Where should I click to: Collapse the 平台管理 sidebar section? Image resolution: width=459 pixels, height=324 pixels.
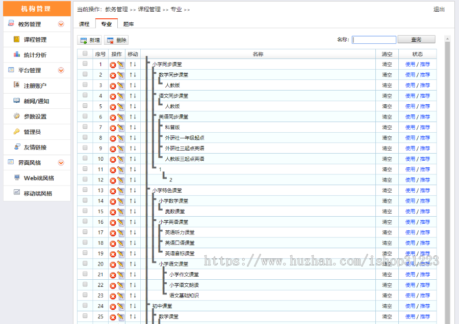click(x=61, y=70)
